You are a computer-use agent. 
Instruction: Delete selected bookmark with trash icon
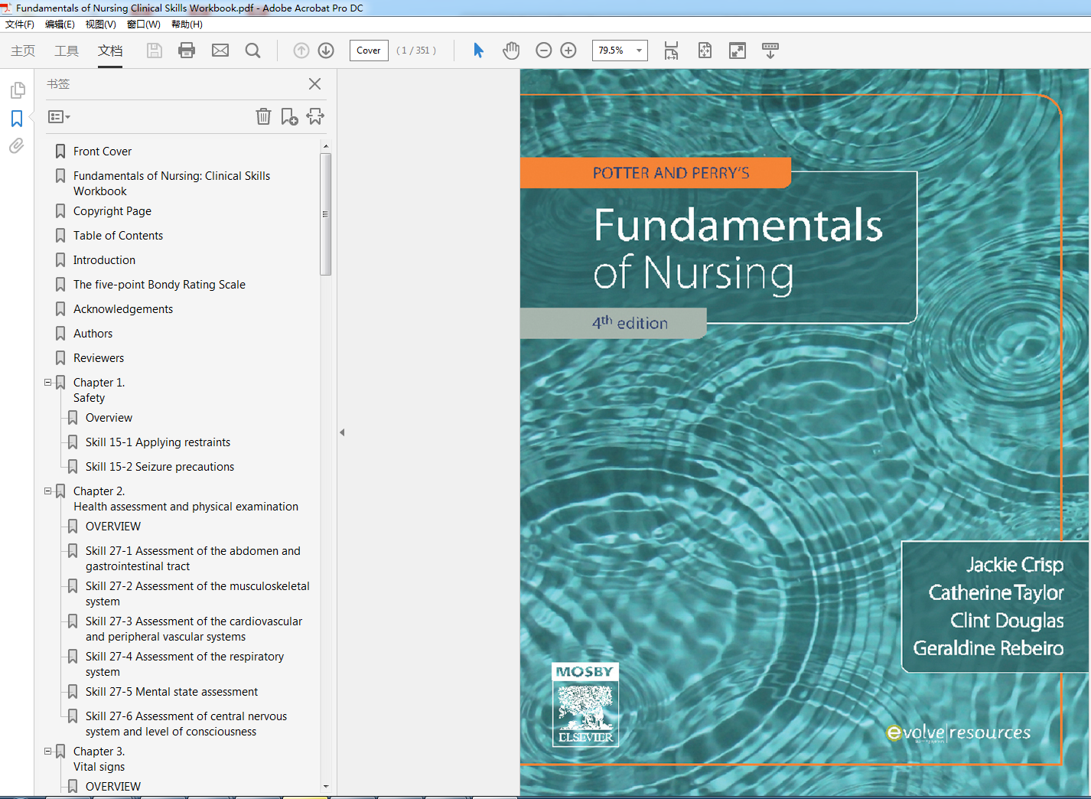pyautogui.click(x=263, y=116)
